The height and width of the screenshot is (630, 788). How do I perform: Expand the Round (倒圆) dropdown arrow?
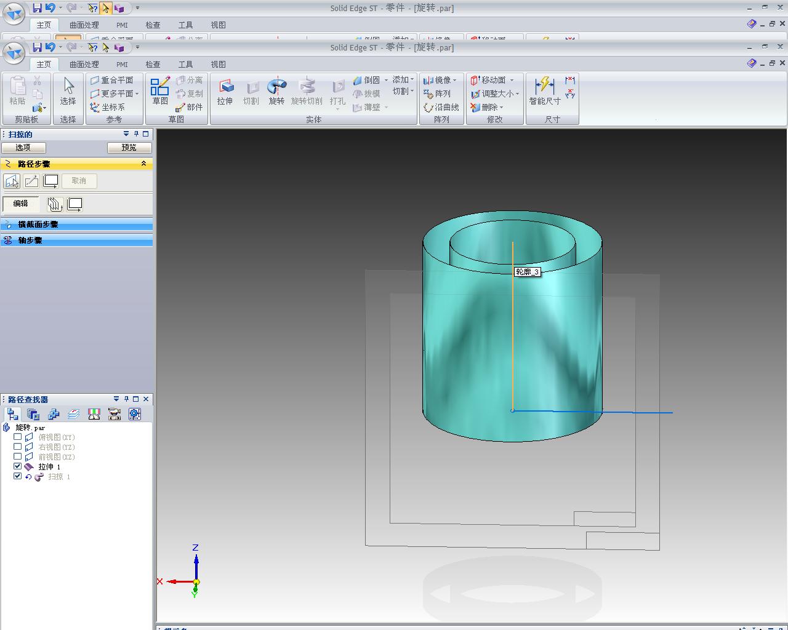point(386,81)
